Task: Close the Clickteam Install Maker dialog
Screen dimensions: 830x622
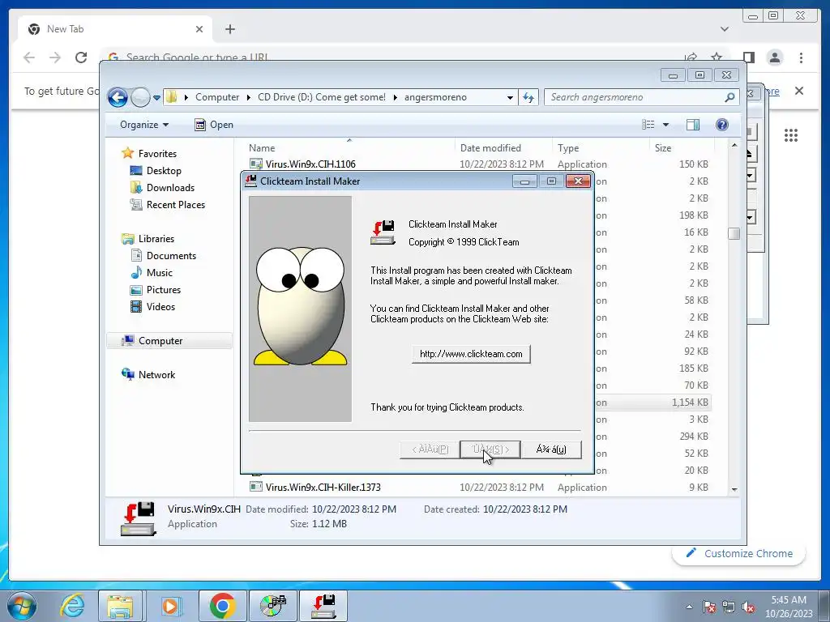Action: coord(577,181)
